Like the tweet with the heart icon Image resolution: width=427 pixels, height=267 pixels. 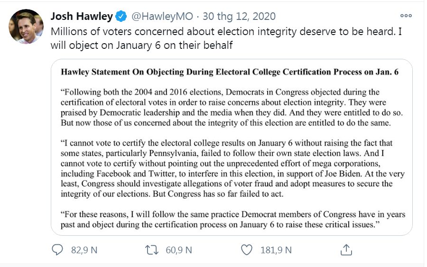(x=247, y=249)
